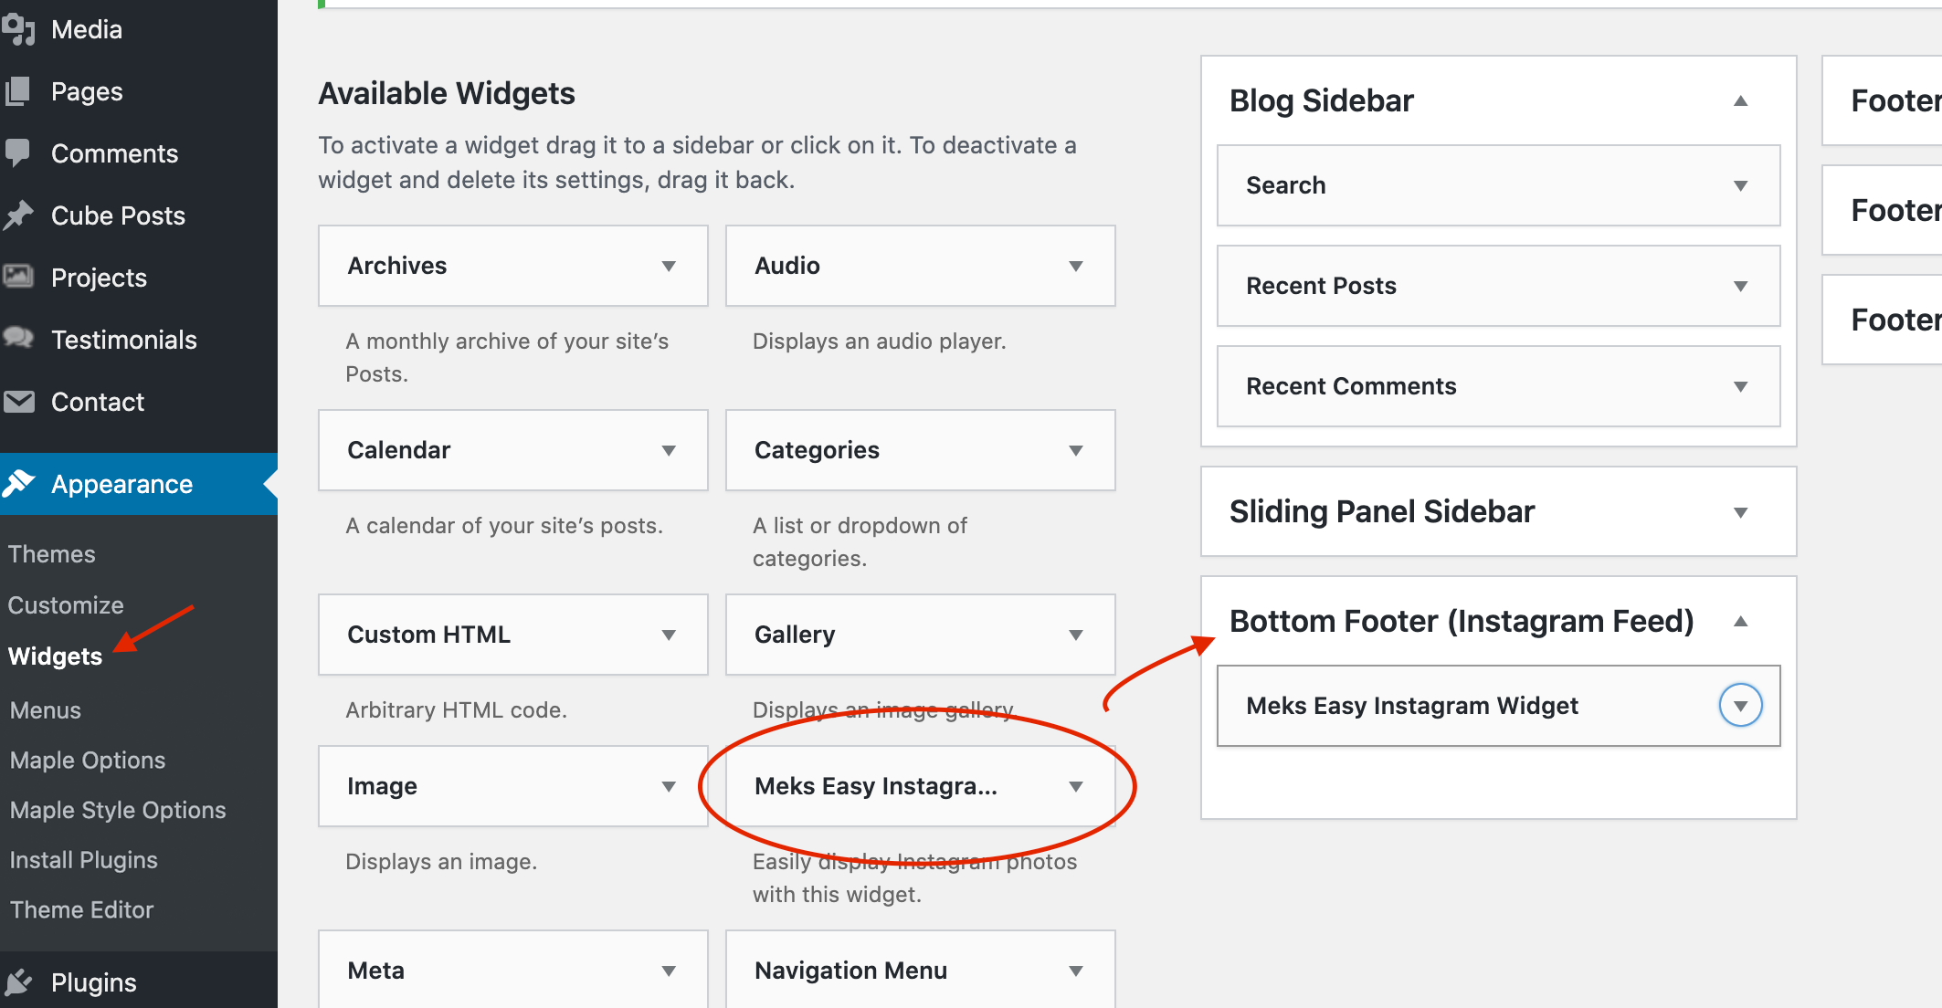Click the Projects image icon
Image resolution: width=1942 pixels, height=1008 pixels.
point(18,277)
